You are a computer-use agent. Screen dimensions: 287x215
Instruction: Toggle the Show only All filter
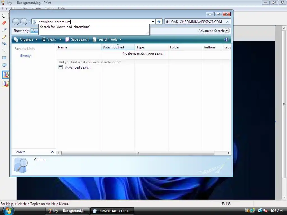pyautogui.click(x=34, y=31)
